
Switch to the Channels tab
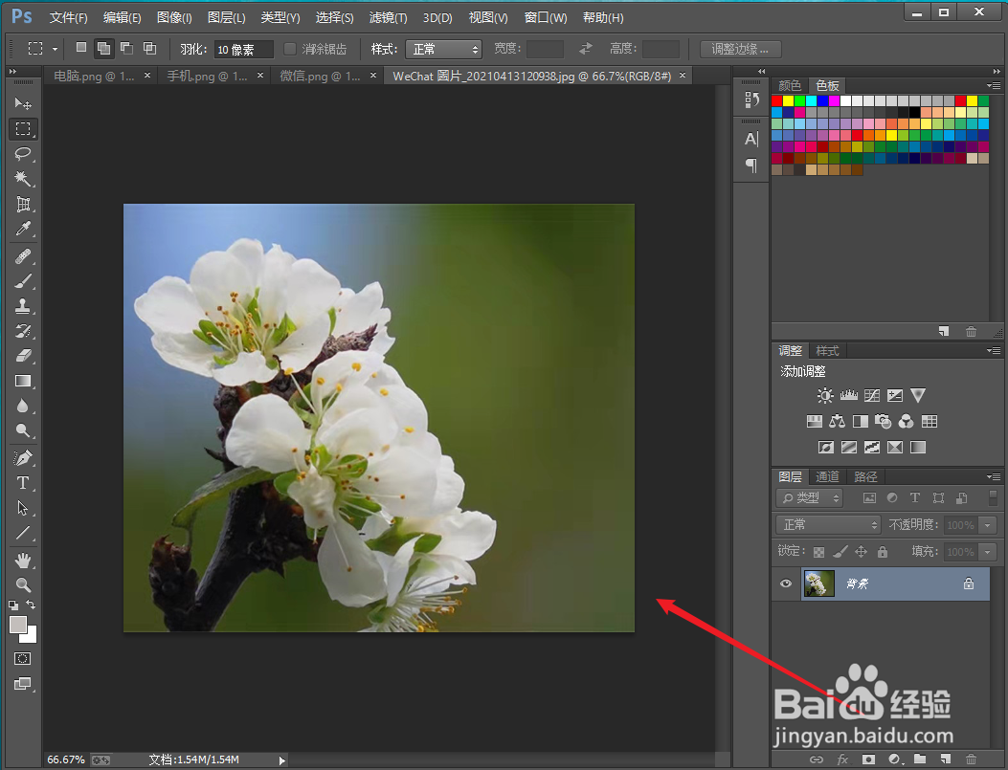click(x=827, y=476)
